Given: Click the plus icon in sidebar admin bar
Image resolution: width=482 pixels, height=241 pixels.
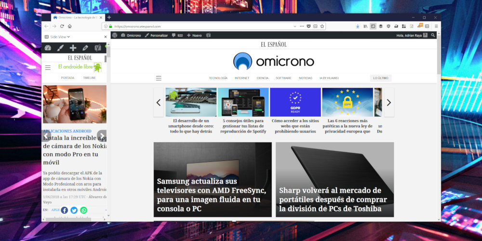Looking at the screenshot, I should (x=73, y=48).
